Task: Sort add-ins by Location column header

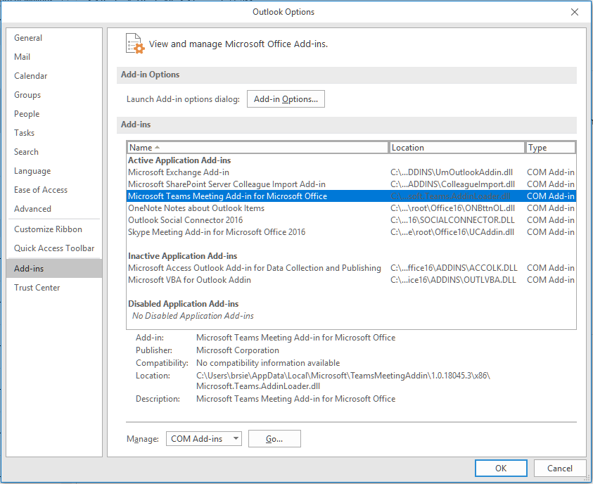Action: [457, 148]
